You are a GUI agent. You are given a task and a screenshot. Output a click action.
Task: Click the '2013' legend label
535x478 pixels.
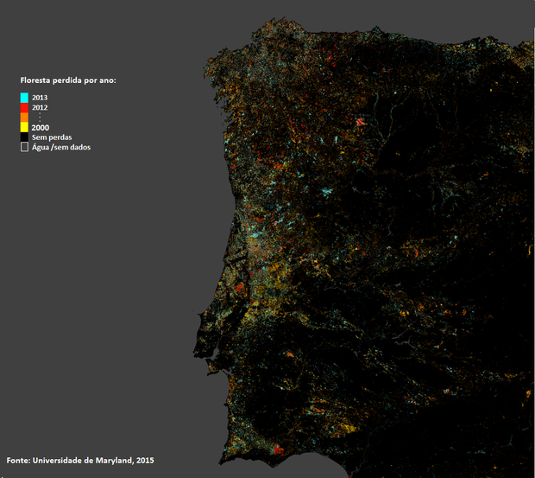coord(40,97)
